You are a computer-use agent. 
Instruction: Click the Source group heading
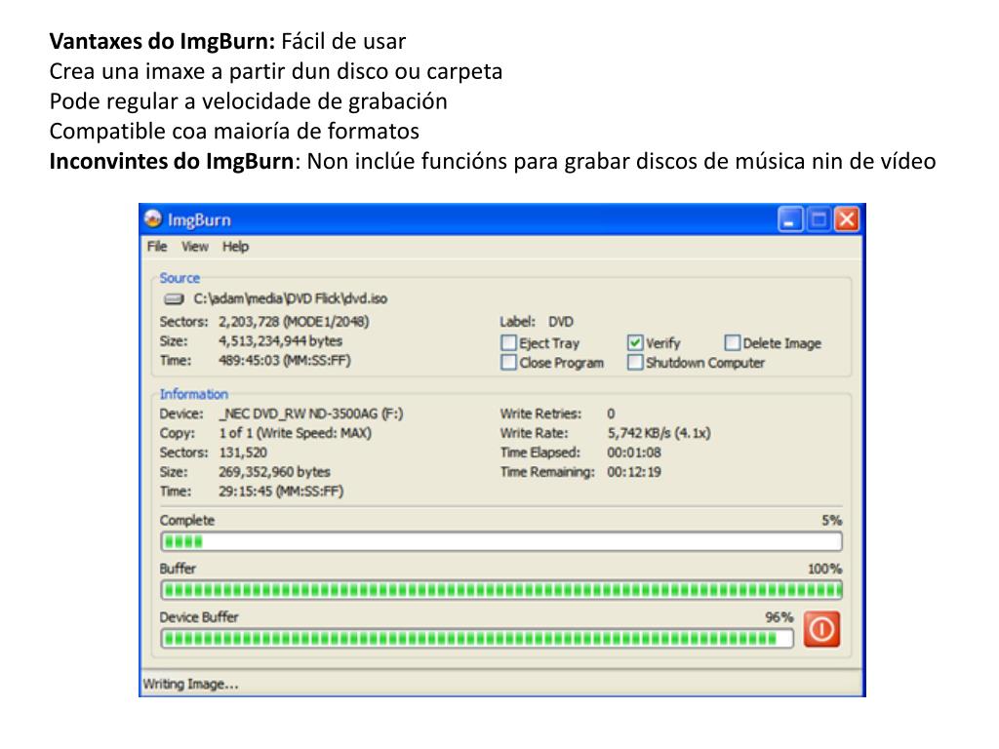(x=180, y=278)
